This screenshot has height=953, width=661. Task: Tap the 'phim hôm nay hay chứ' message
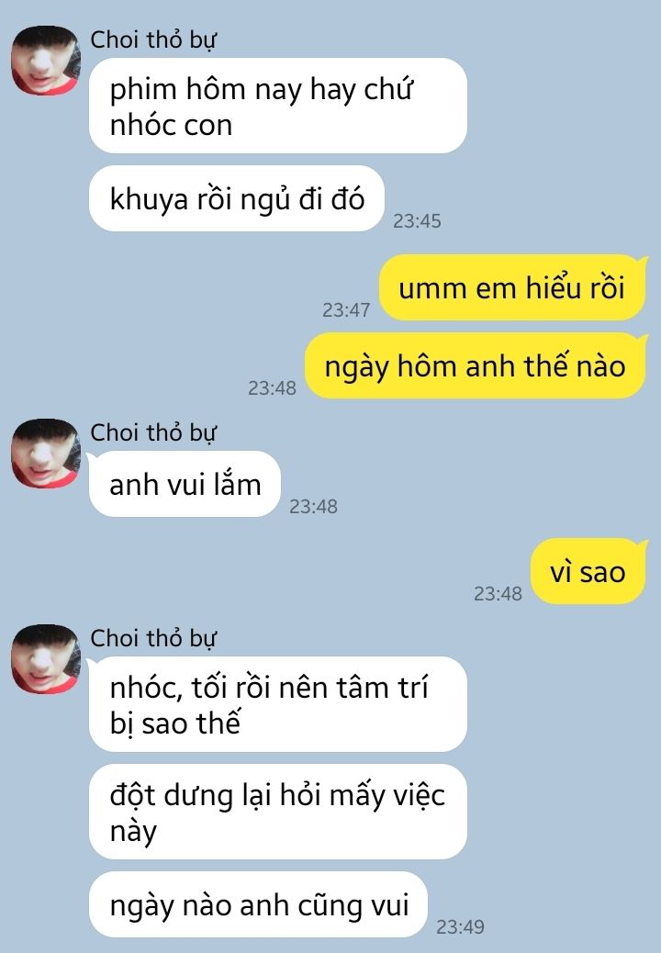coord(278,106)
